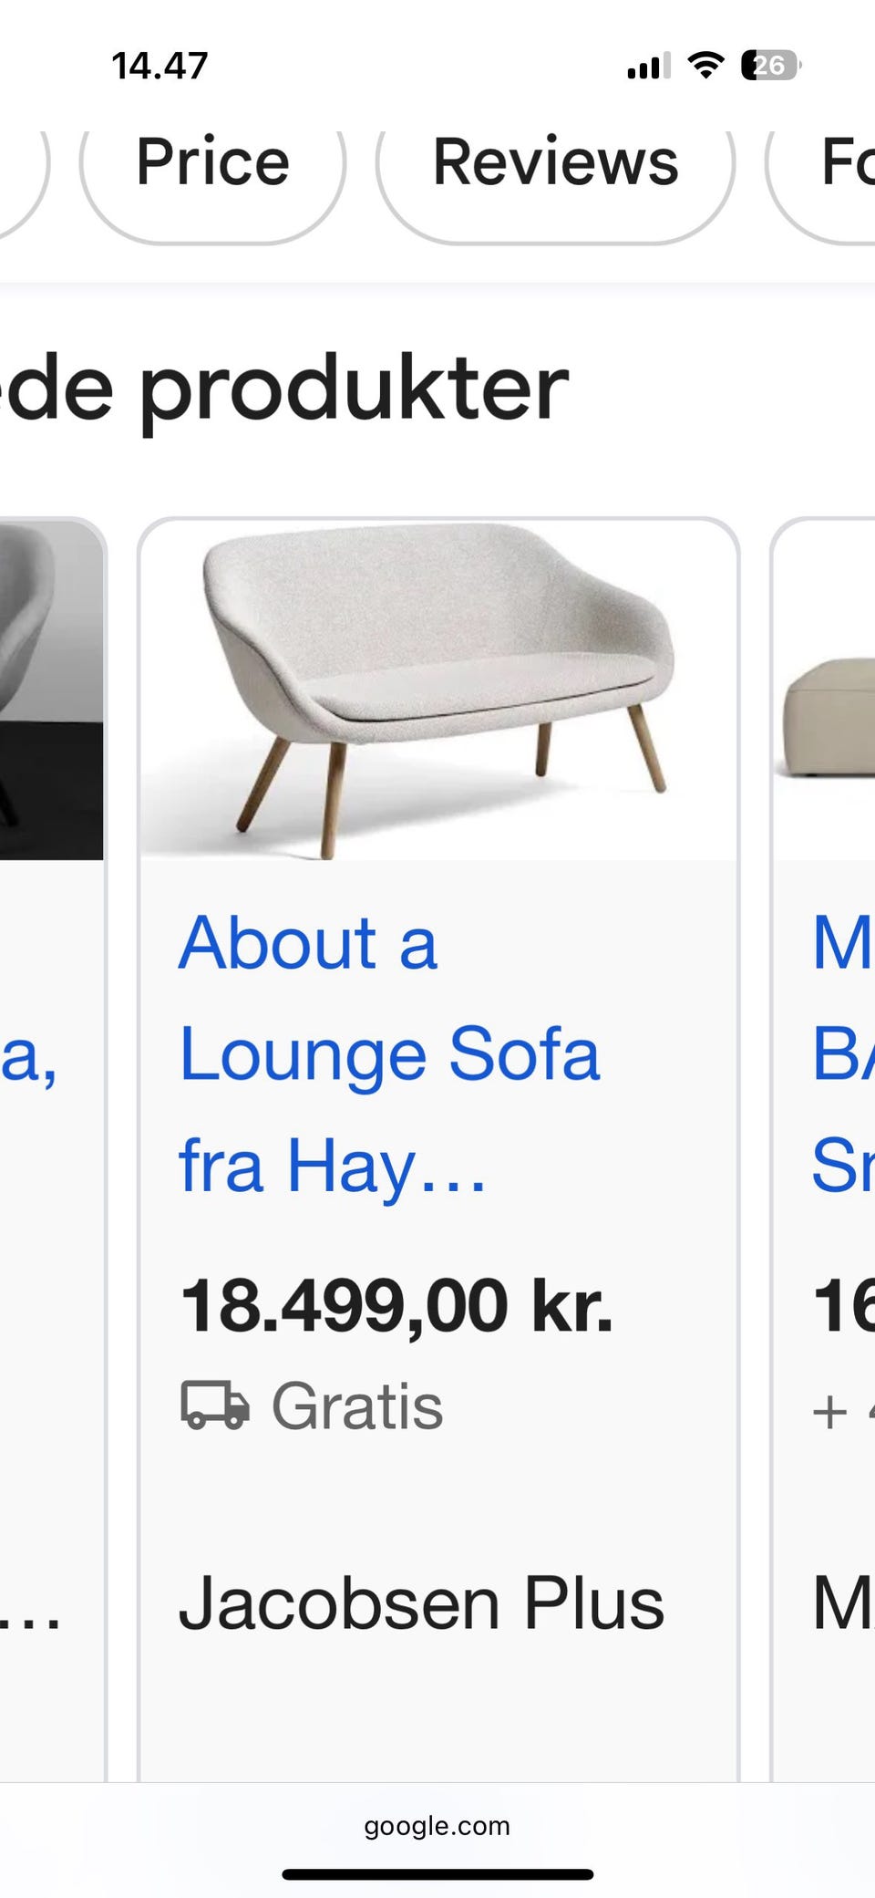Tap the 18.499,00 kr. price

pos(396,1306)
